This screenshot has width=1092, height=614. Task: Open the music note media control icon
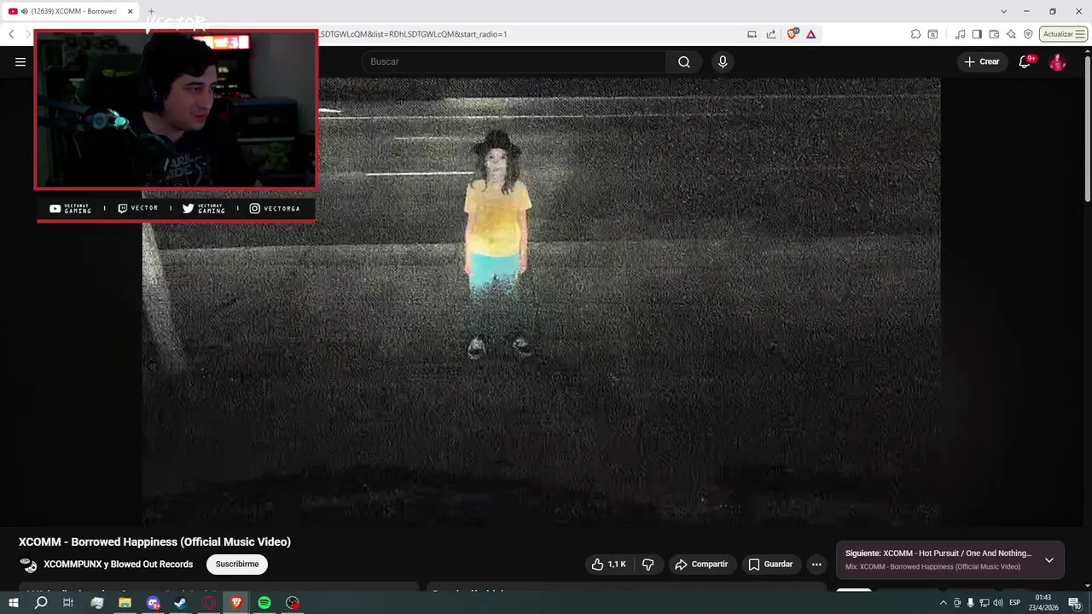961,34
